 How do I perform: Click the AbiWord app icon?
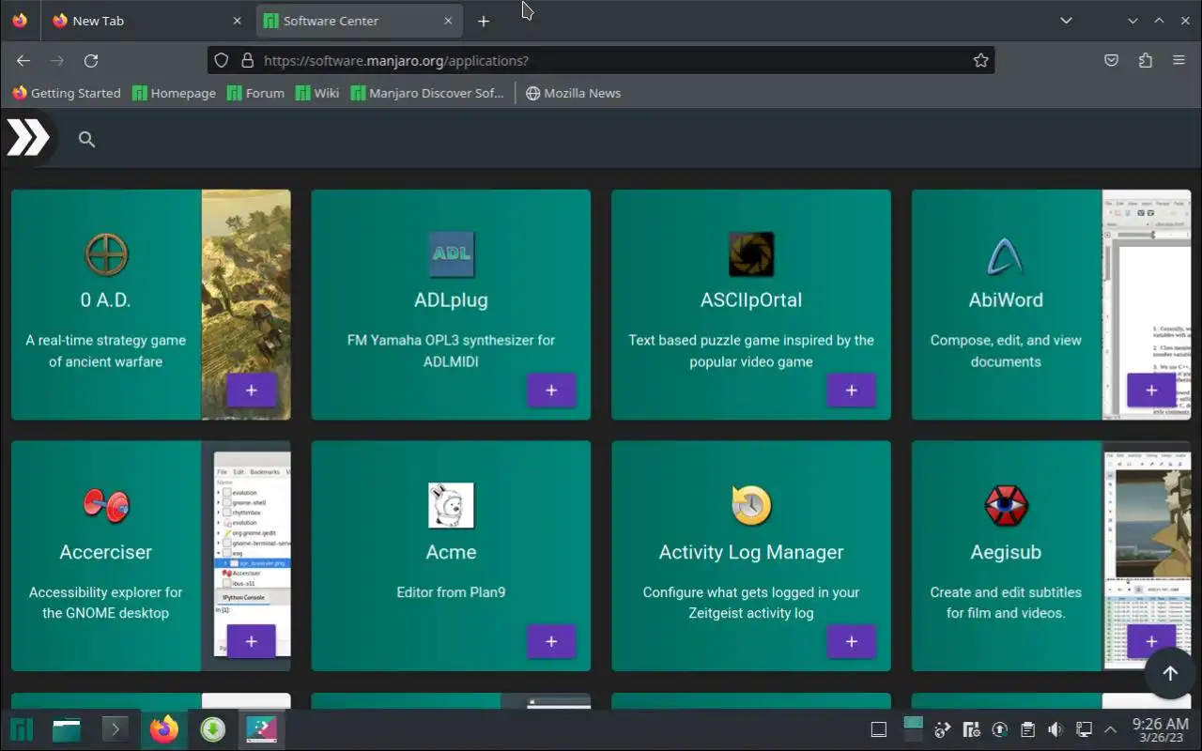click(x=1006, y=254)
